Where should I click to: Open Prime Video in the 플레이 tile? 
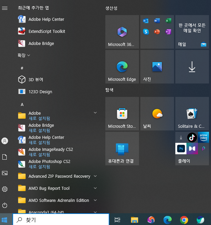tap(203, 137)
